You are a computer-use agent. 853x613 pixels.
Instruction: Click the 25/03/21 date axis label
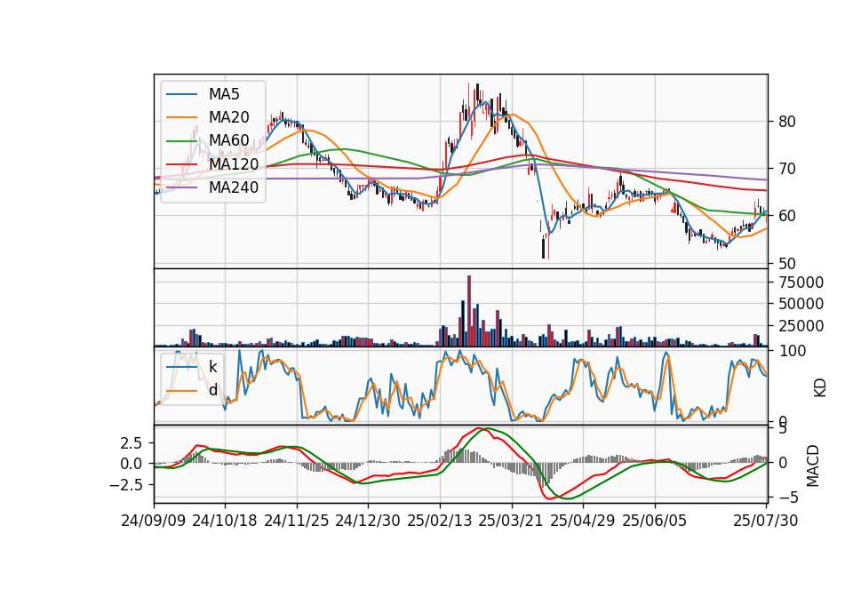click(x=511, y=521)
